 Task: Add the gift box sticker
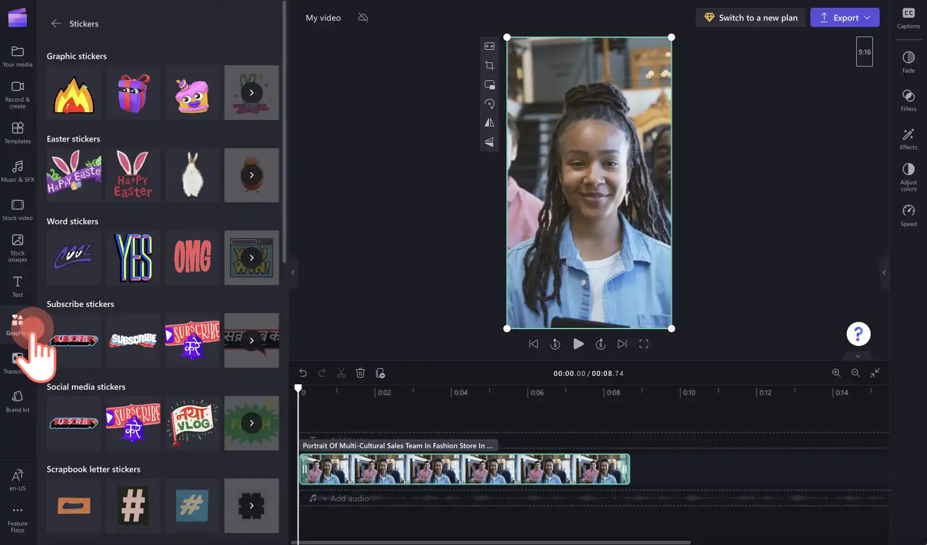click(133, 93)
